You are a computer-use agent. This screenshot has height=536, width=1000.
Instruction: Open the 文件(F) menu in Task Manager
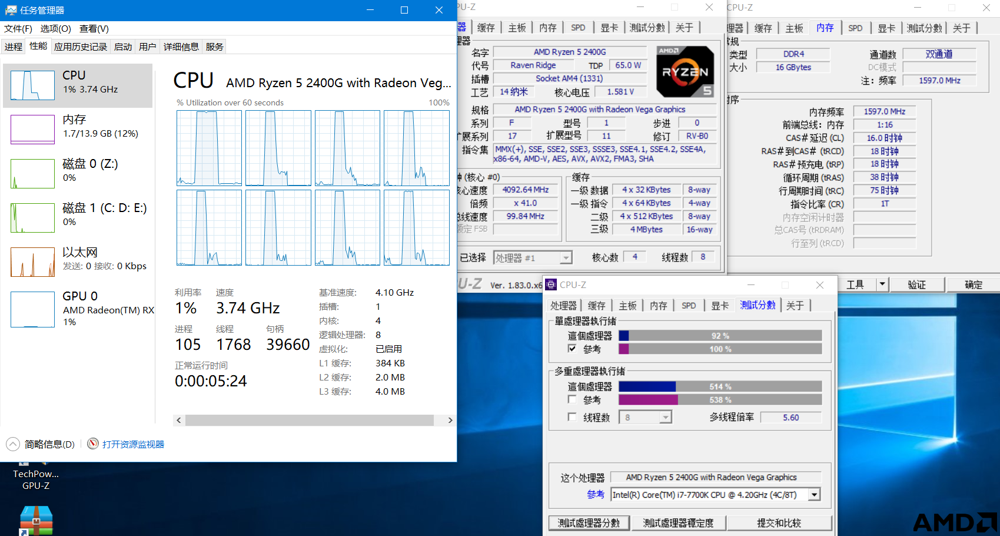[x=18, y=29]
